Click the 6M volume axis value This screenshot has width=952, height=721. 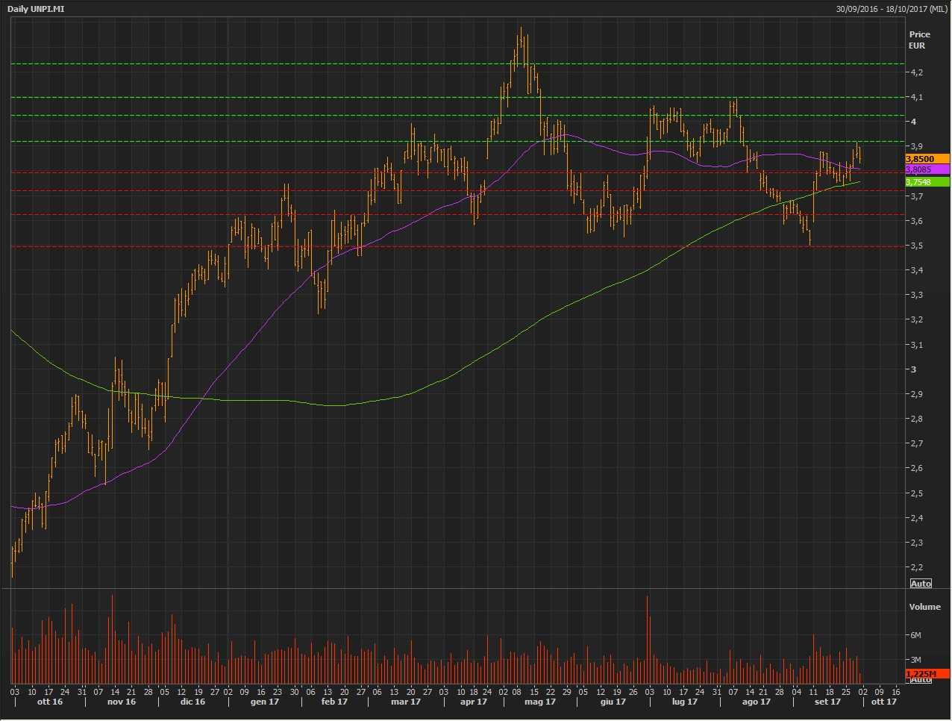(915, 635)
